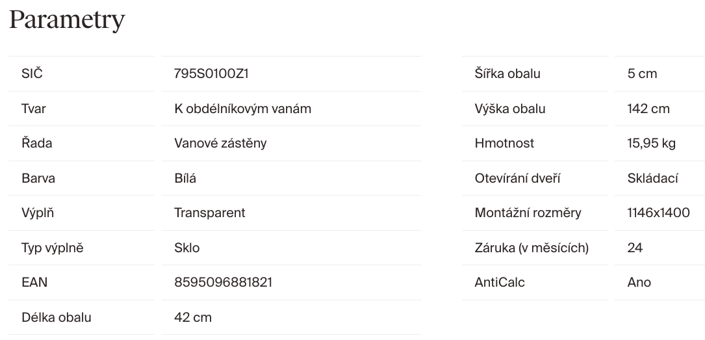Click the Záruka (v měsících) label
This screenshot has width=705, height=340.
(x=532, y=248)
